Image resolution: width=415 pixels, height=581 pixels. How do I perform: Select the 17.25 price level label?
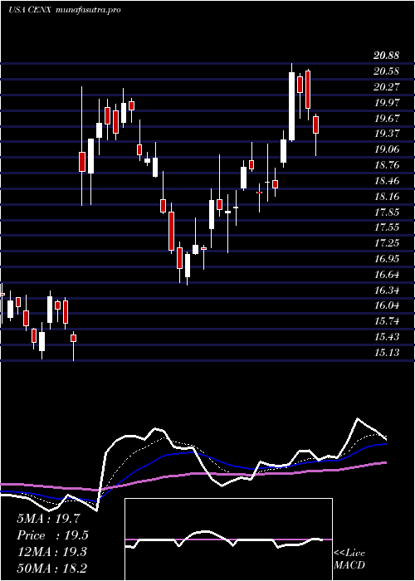tap(387, 243)
